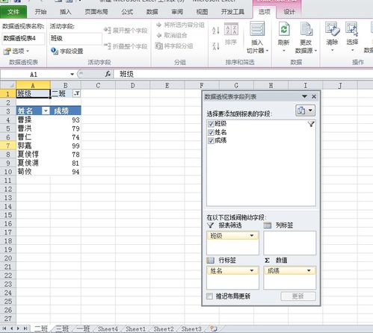This screenshot has width=373, height=333.
Task: Click the Insert Slicer (插入切片器) icon
Action: (x=257, y=29)
